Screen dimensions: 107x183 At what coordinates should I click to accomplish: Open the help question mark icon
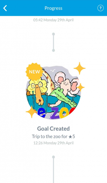[x=100, y=8]
